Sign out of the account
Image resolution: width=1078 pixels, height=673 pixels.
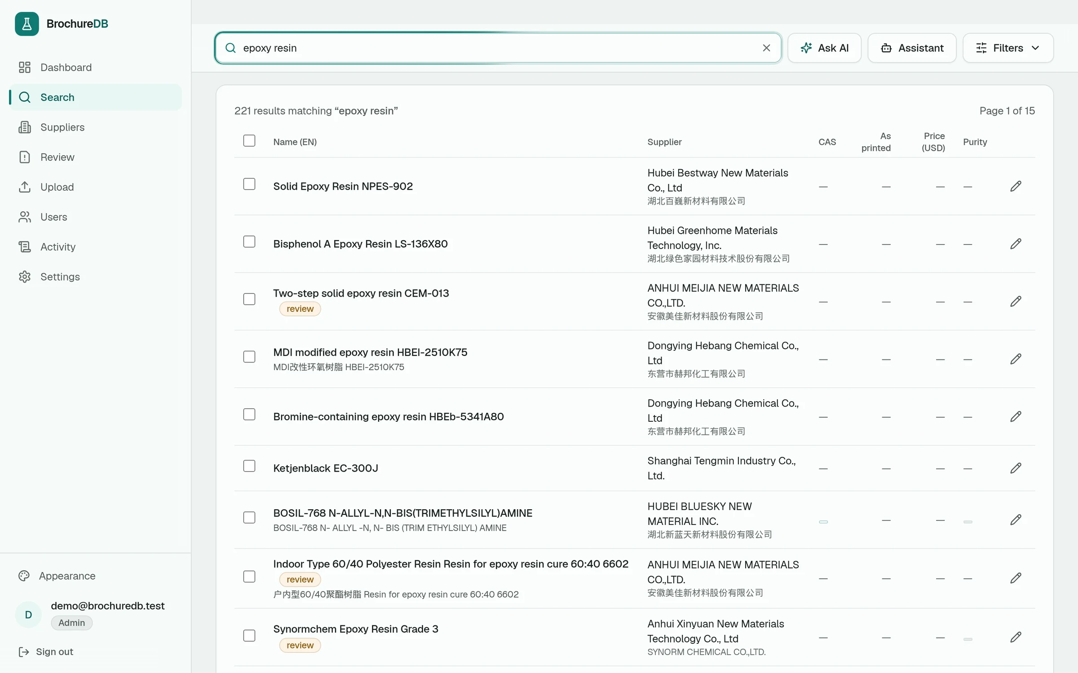click(46, 652)
